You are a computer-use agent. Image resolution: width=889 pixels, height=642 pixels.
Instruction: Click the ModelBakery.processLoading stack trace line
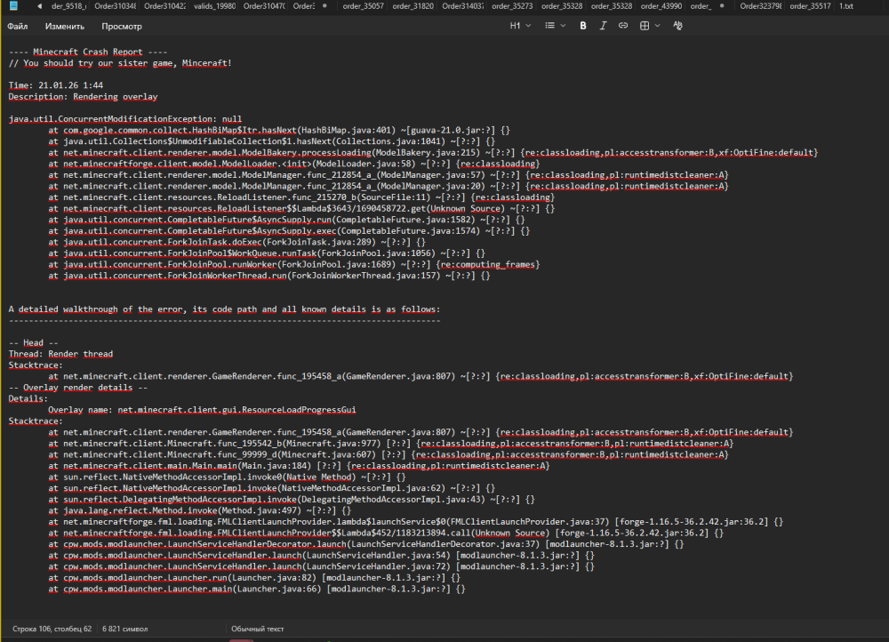click(433, 153)
